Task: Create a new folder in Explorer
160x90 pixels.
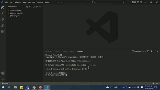Action: pos(30,7)
